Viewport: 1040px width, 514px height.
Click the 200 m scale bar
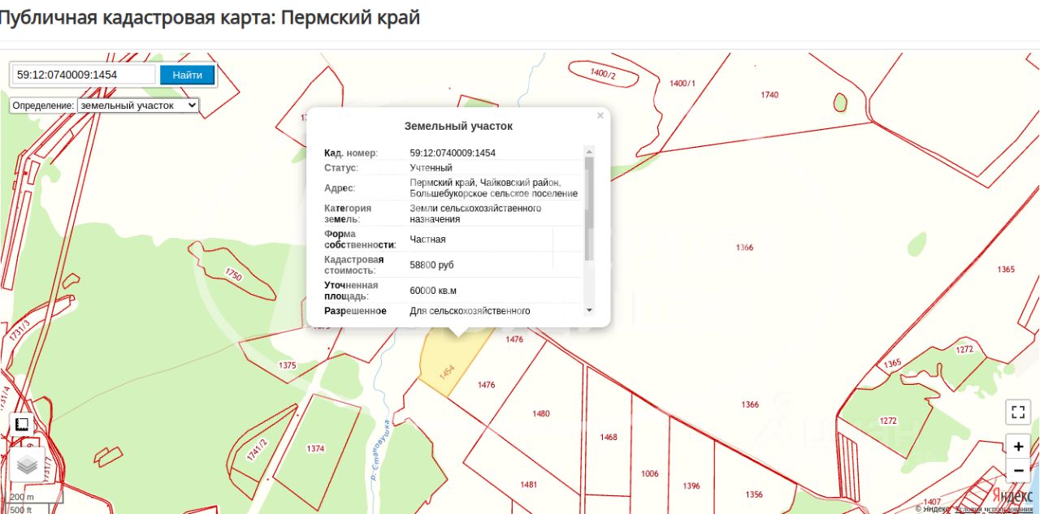point(36,497)
